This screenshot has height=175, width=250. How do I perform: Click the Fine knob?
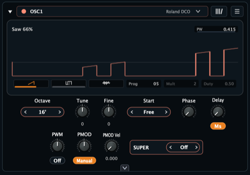click(x=109, y=112)
